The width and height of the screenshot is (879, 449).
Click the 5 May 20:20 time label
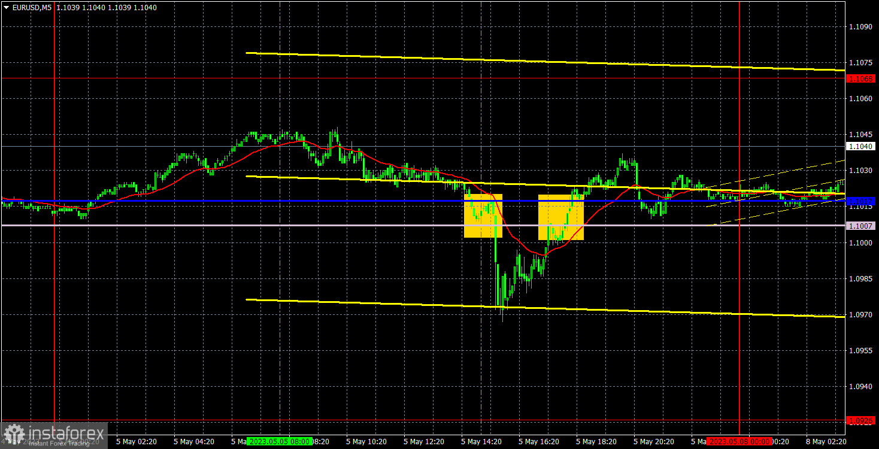(654, 441)
